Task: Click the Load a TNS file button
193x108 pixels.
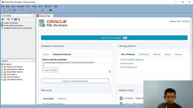Action: [x=50, y=70]
